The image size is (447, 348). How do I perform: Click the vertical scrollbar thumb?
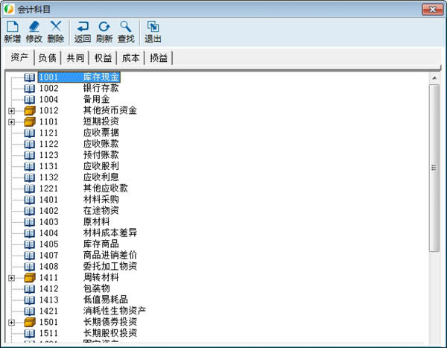(x=434, y=168)
